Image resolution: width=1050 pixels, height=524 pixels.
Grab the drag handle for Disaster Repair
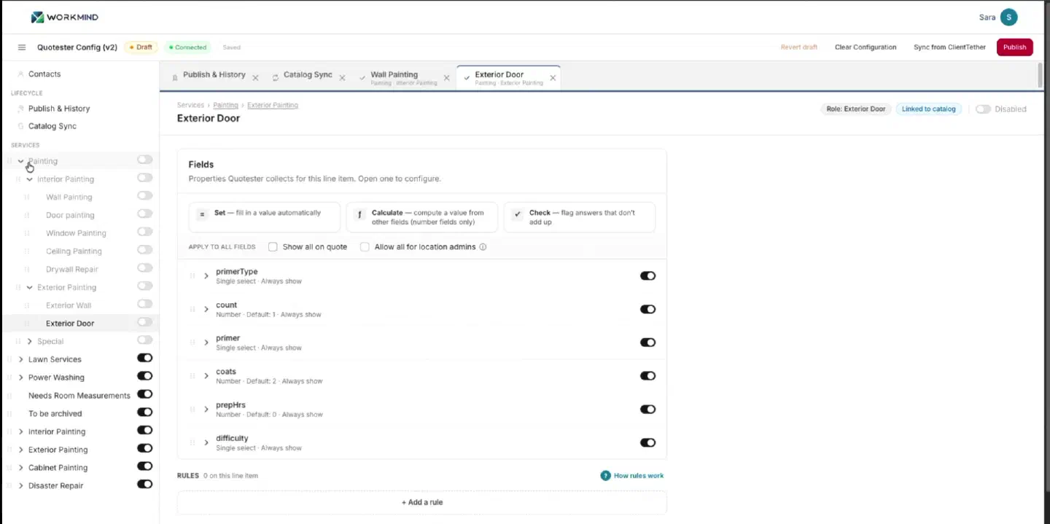(9, 485)
